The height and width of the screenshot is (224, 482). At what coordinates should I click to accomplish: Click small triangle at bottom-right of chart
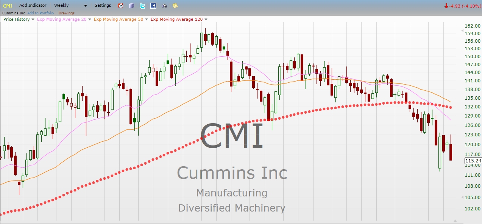(x=455, y=221)
